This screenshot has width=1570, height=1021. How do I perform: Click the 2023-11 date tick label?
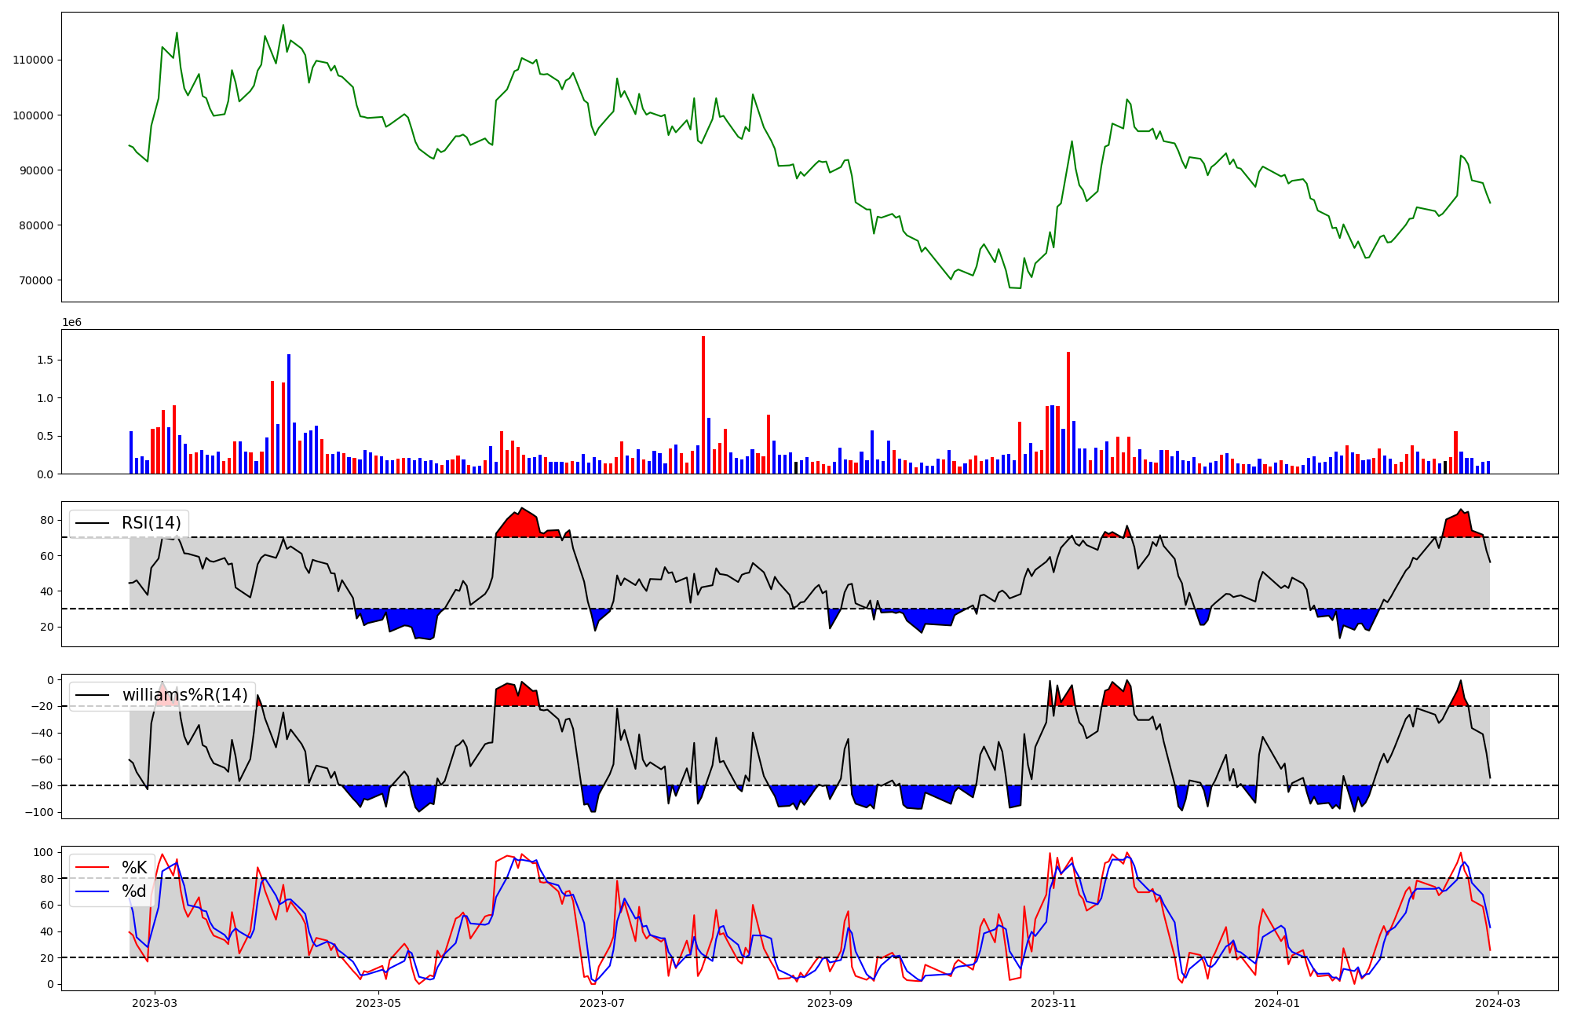click(1052, 1003)
